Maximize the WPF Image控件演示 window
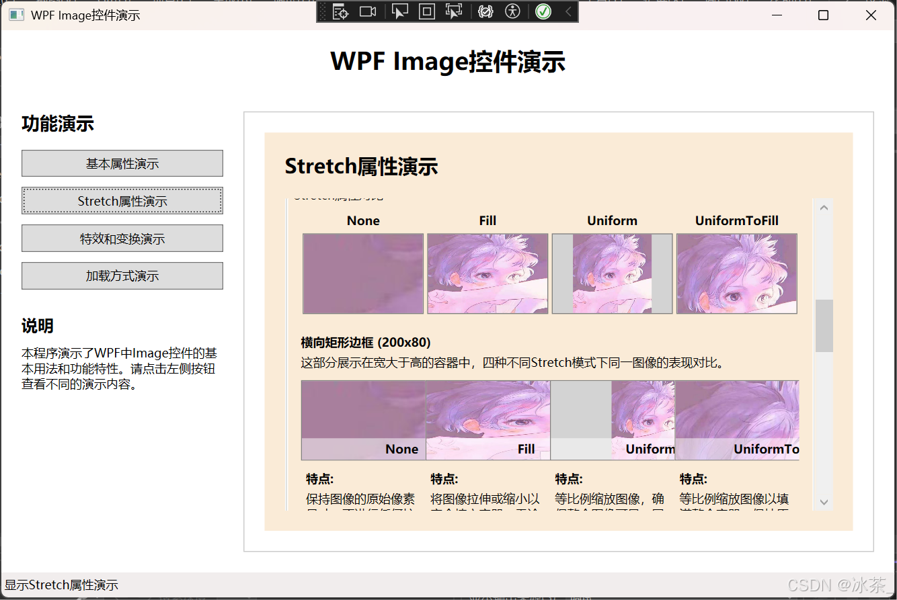The width and height of the screenshot is (897, 600). coord(823,15)
